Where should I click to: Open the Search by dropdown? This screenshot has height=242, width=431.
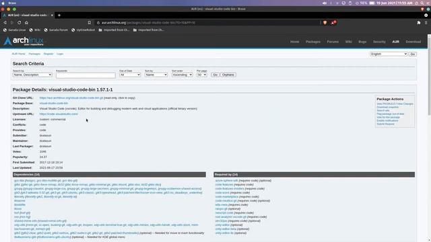point(32,75)
